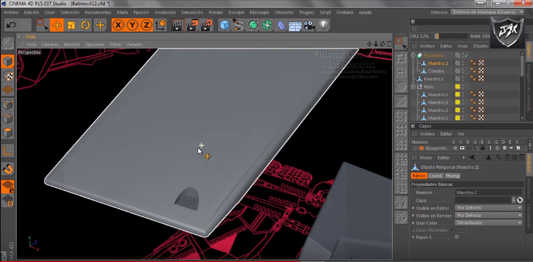Image resolution: width=533 pixels, height=262 pixels.
Task: Toggle the Booleano green enable checkmark
Action: (x=467, y=55)
